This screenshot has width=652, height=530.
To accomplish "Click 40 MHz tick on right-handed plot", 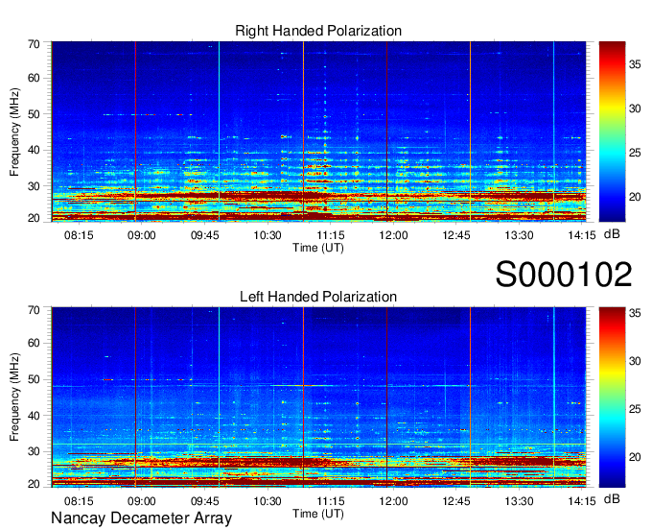I will coord(34,150).
